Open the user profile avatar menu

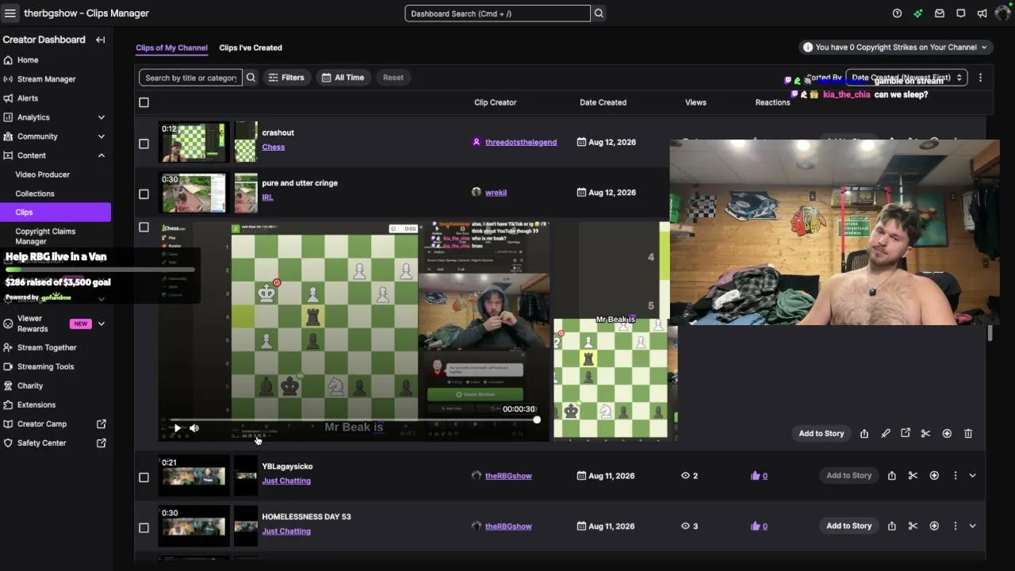pos(1003,13)
